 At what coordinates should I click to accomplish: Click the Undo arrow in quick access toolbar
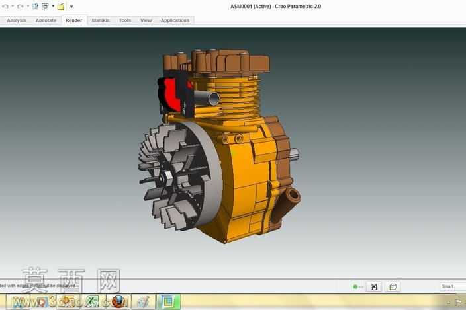pos(5,6)
